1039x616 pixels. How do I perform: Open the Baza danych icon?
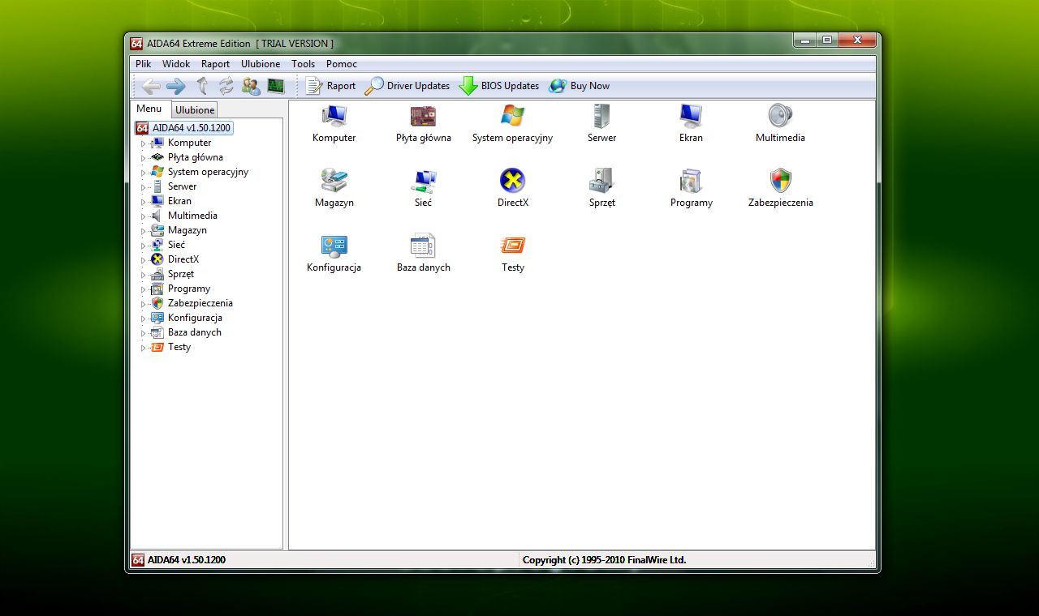pos(423,246)
